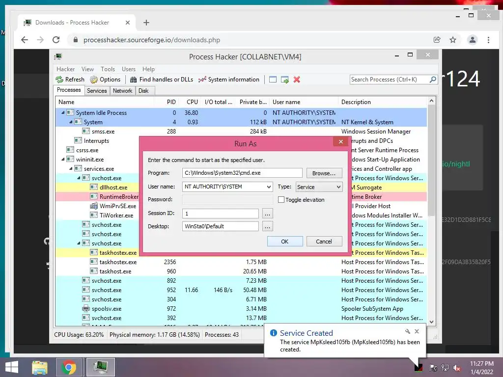503x377 pixels.
Task: Click OK in Run As dialog
Action: coord(285,242)
